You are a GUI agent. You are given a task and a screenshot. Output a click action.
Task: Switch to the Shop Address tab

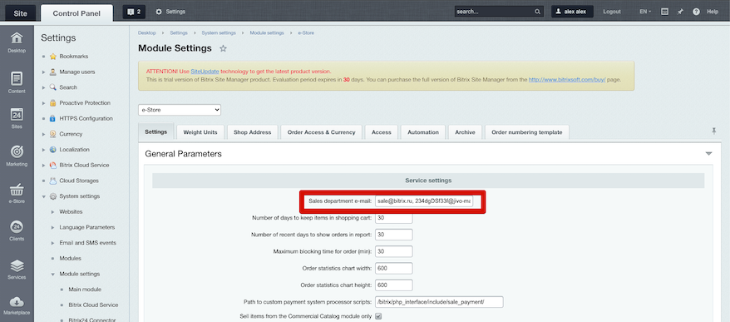click(x=252, y=131)
